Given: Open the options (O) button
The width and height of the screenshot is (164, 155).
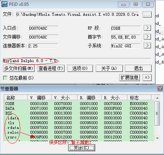Looking at the screenshot, I should point(80,68).
